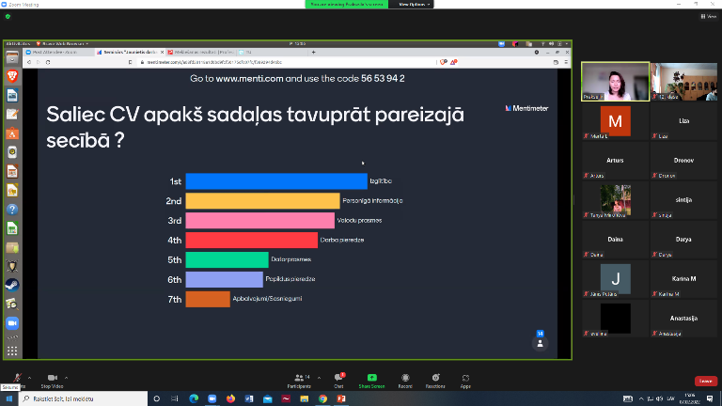Click the red Leave button
722x406 pixels.
point(705,381)
